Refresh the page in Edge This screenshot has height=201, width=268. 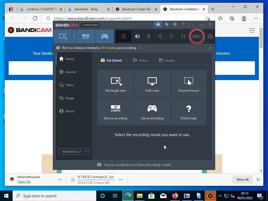point(35,18)
